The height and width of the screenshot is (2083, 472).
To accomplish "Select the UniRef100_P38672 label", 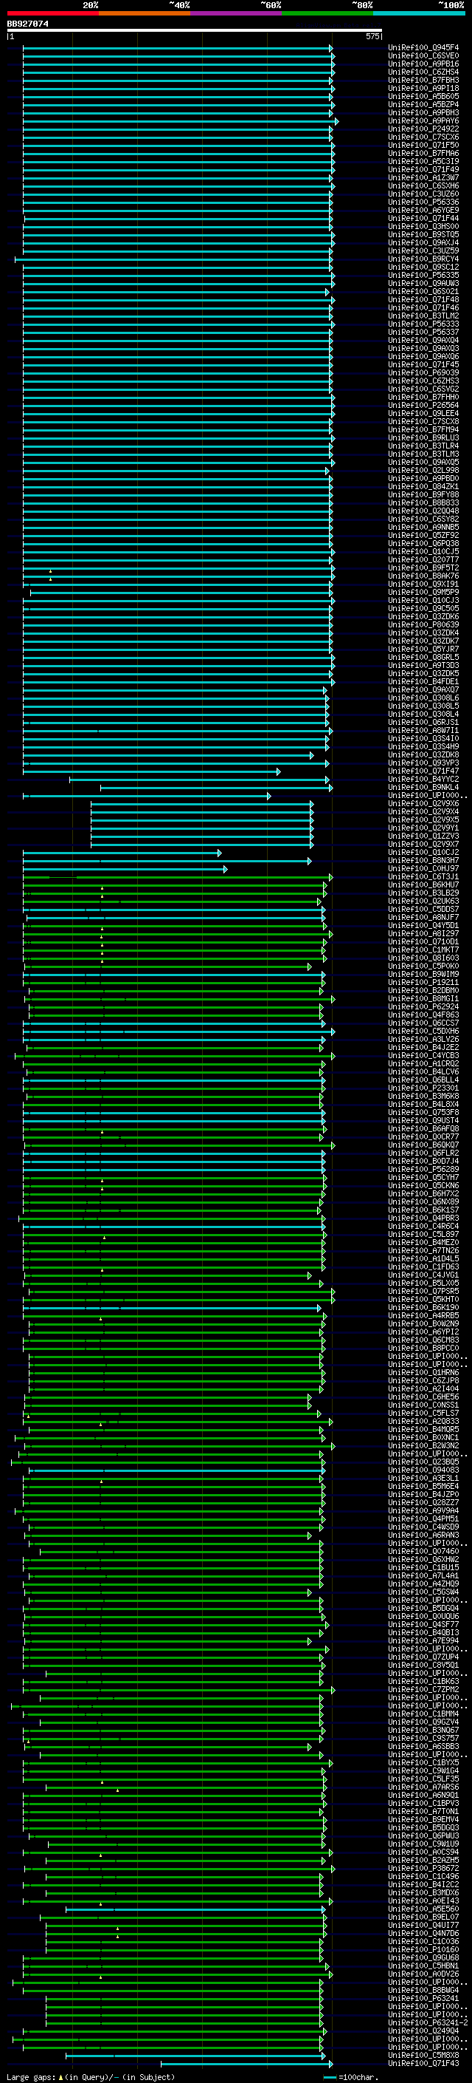I will click(423, 1868).
